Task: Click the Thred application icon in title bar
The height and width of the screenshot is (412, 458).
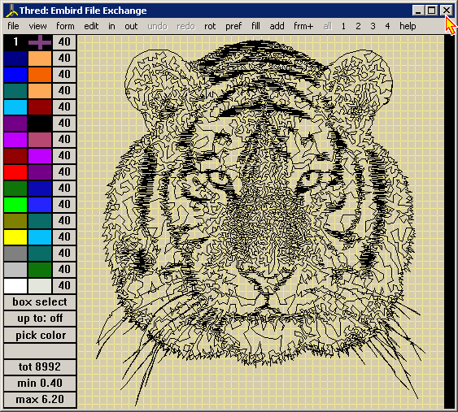Action: tap(11, 11)
